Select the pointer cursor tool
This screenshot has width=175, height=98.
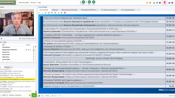pyautogui.click(x=62, y=13)
